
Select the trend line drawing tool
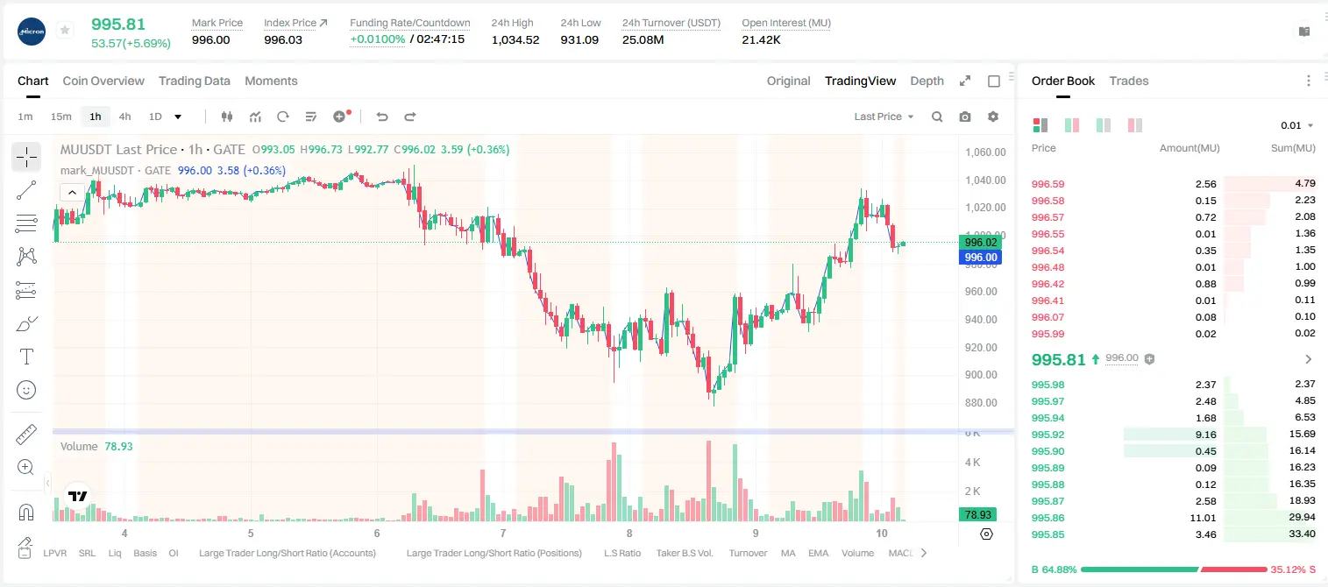26,190
